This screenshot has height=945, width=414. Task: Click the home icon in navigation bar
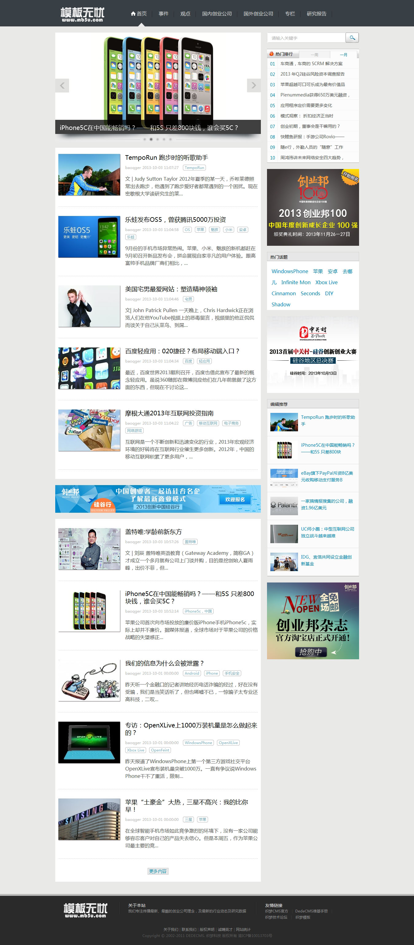[133, 14]
